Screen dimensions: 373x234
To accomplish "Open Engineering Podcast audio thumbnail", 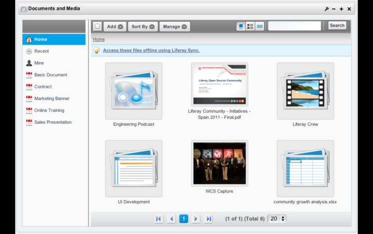I will [x=134, y=91].
